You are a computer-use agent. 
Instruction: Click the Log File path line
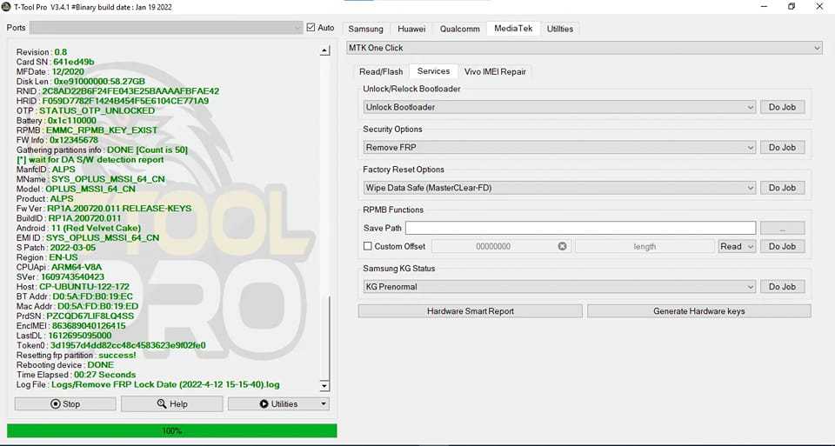tap(148, 384)
